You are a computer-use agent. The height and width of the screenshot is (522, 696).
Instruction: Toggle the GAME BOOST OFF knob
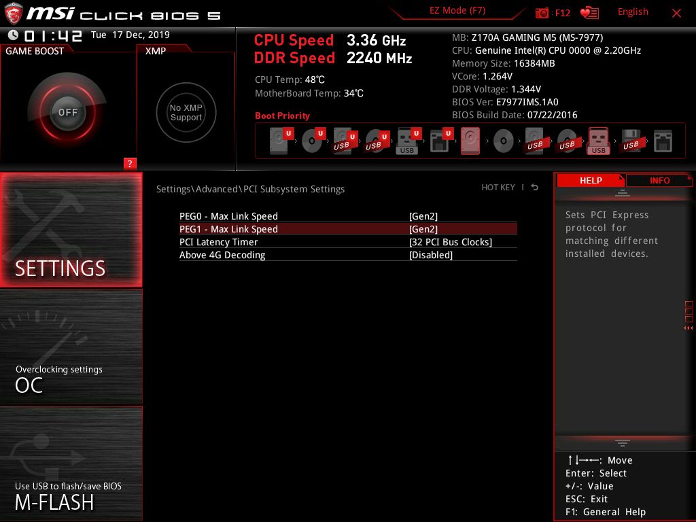[x=67, y=112]
